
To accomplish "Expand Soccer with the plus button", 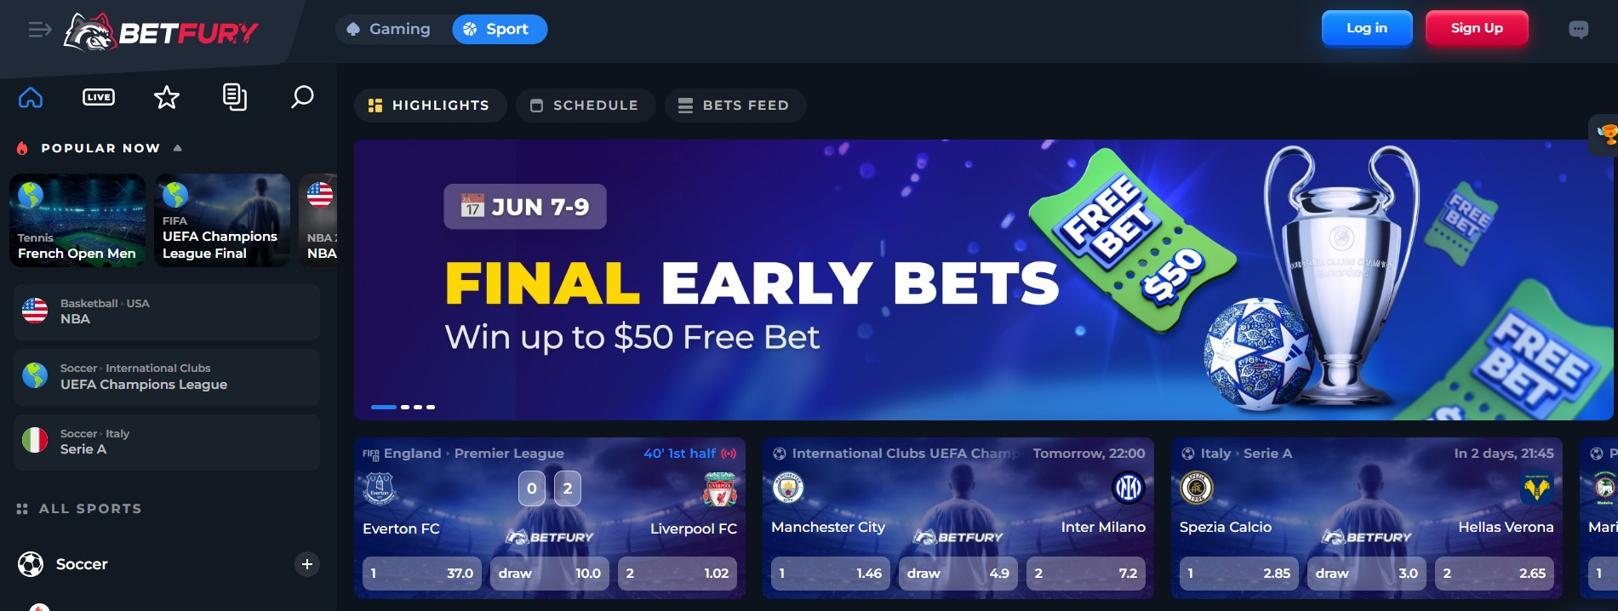I will point(307,564).
